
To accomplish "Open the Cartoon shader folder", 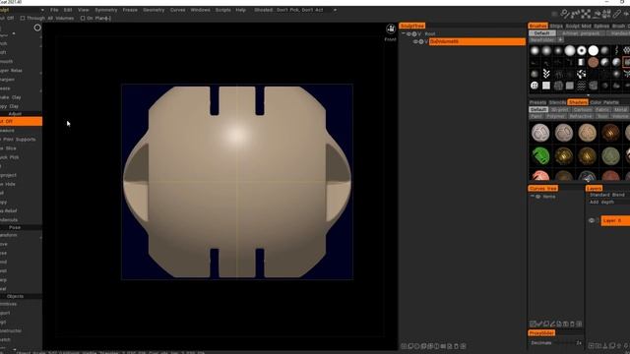I will click(583, 109).
